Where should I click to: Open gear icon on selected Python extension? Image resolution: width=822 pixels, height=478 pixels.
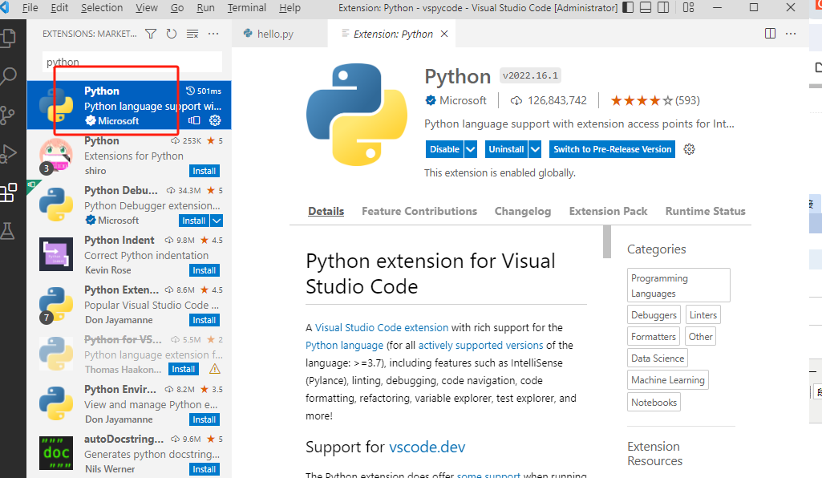pyautogui.click(x=215, y=120)
